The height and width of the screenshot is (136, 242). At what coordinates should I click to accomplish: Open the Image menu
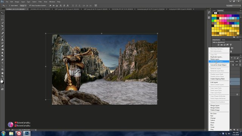[x=17, y=2]
